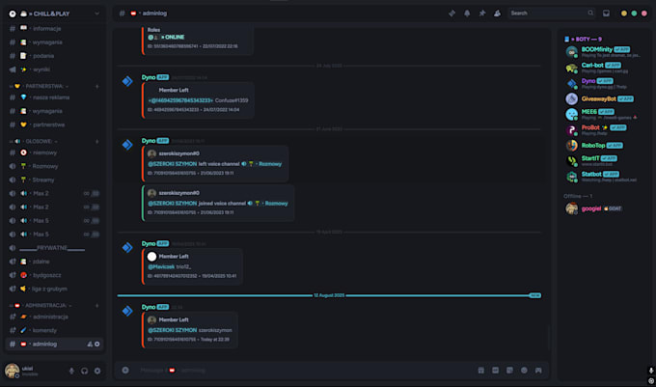The width and height of the screenshot is (656, 387).
Task: Open notification settings bell icon
Action: [x=467, y=14]
